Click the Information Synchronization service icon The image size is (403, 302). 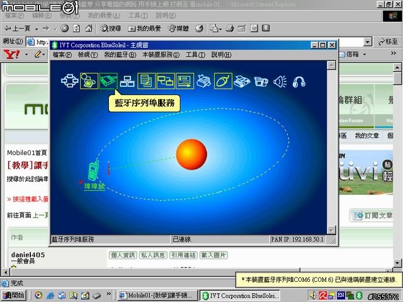pyautogui.click(x=166, y=81)
